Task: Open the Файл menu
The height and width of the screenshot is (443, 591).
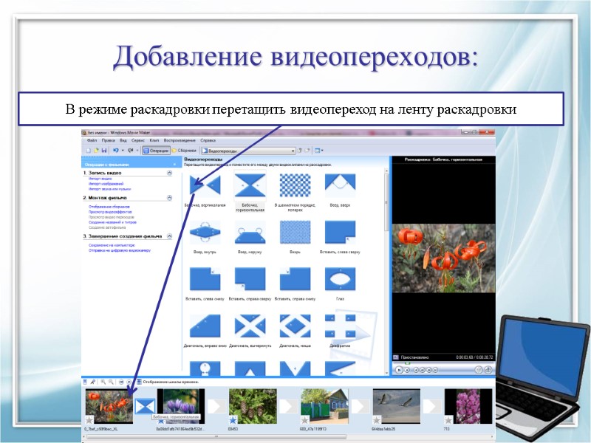Action: coord(92,140)
